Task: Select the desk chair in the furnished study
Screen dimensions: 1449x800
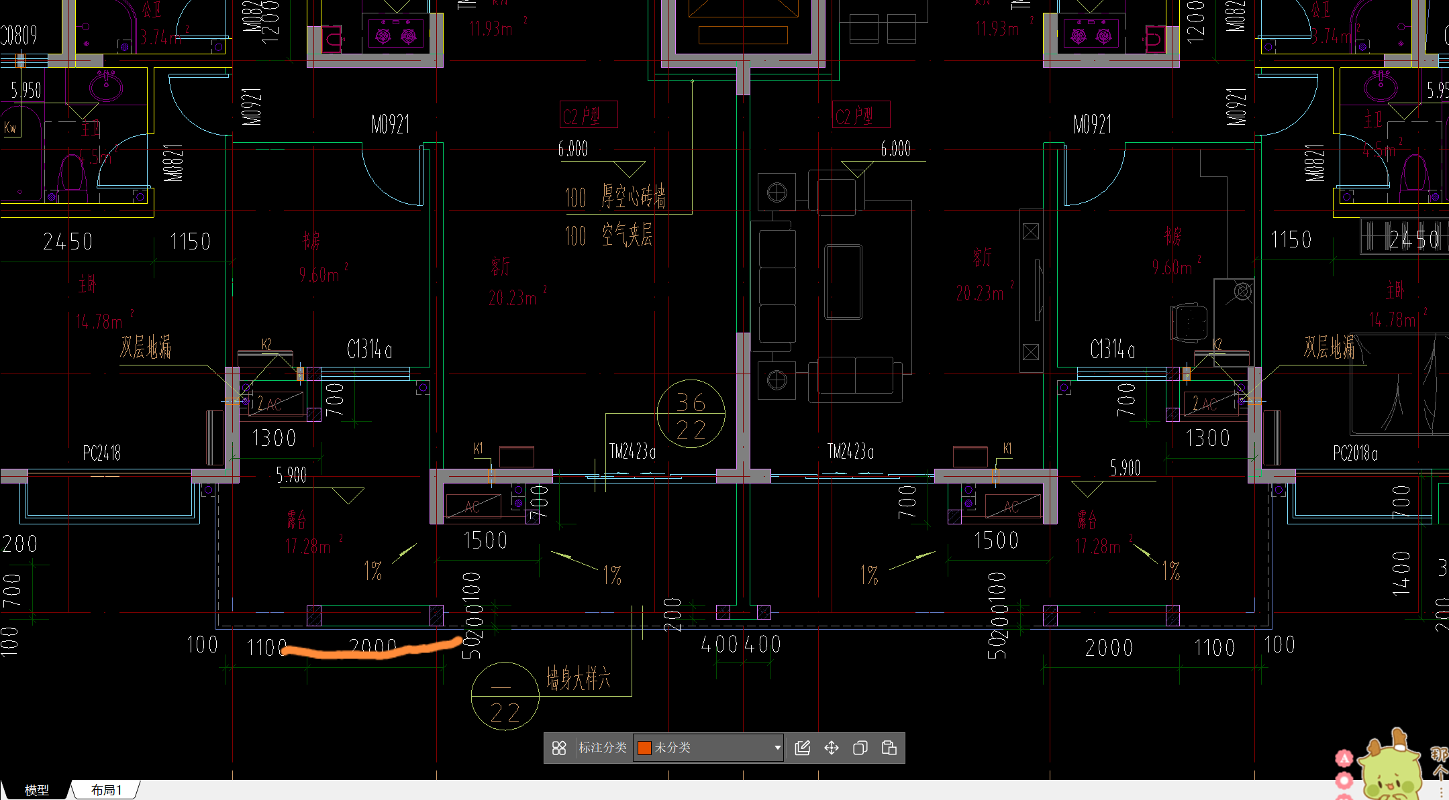Action: (1189, 323)
